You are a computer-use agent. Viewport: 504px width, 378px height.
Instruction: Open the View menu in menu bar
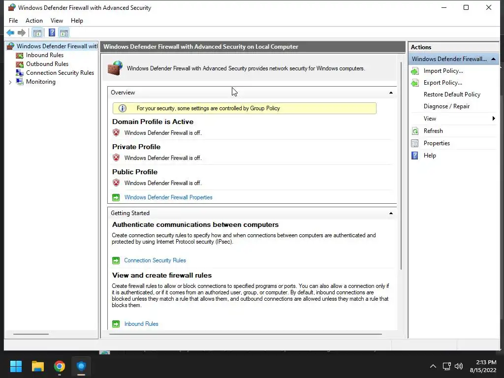coord(57,21)
